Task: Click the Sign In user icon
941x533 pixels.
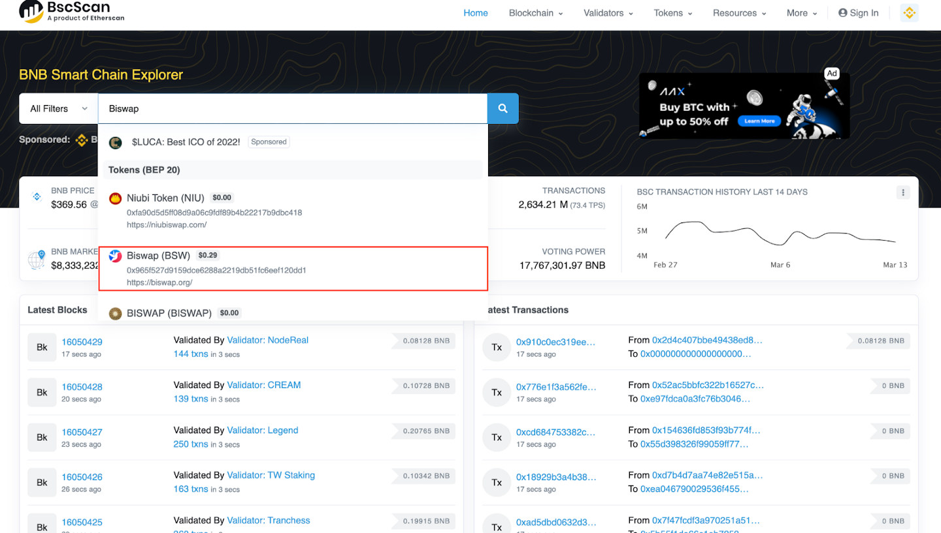Action: [843, 13]
